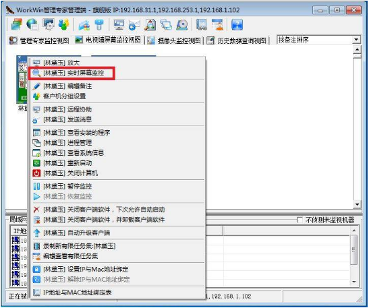Choose [林黛玉] 实时屏幕监控 menu item
Viewport: 369px width, 308px height.
point(117,73)
